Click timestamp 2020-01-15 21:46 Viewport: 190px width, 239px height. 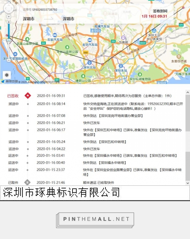[x=51, y=182]
